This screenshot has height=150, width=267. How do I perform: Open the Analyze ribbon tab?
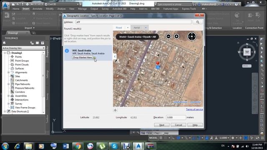click(61, 9)
